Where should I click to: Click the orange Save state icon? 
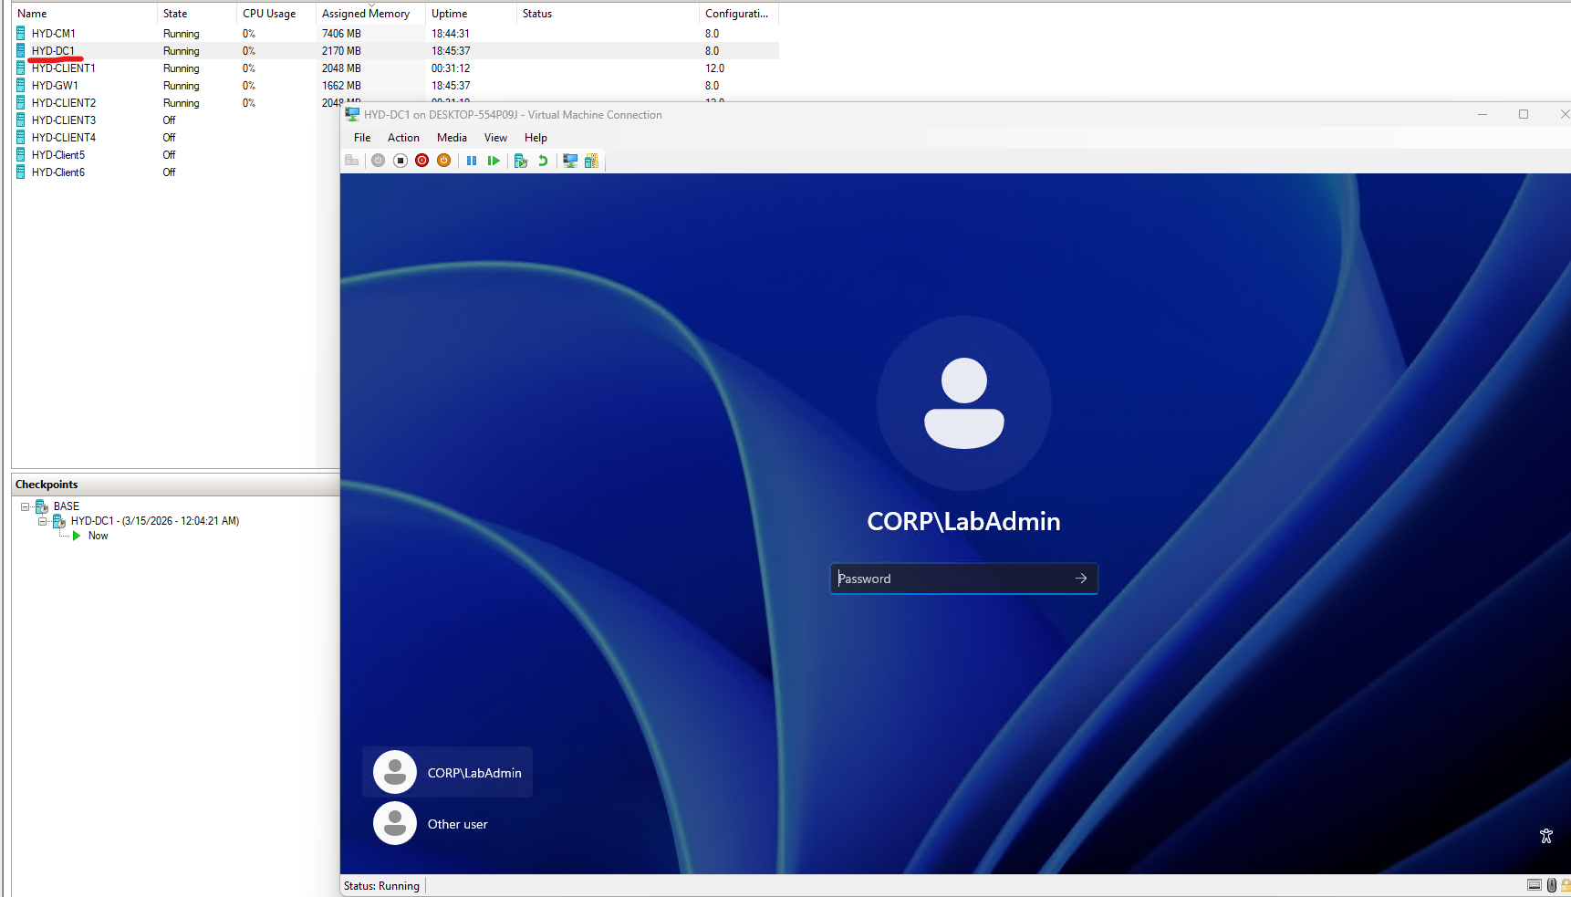443,161
